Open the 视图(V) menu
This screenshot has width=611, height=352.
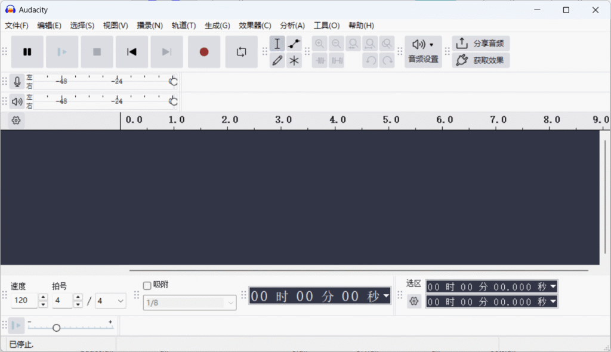tap(115, 26)
